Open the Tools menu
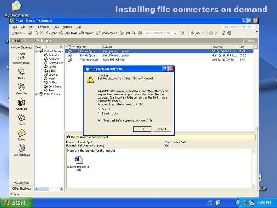 pos(56,27)
